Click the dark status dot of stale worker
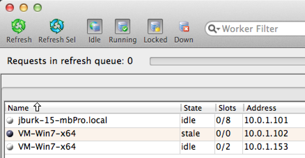This screenshot has height=158, width=305. tap(10, 134)
